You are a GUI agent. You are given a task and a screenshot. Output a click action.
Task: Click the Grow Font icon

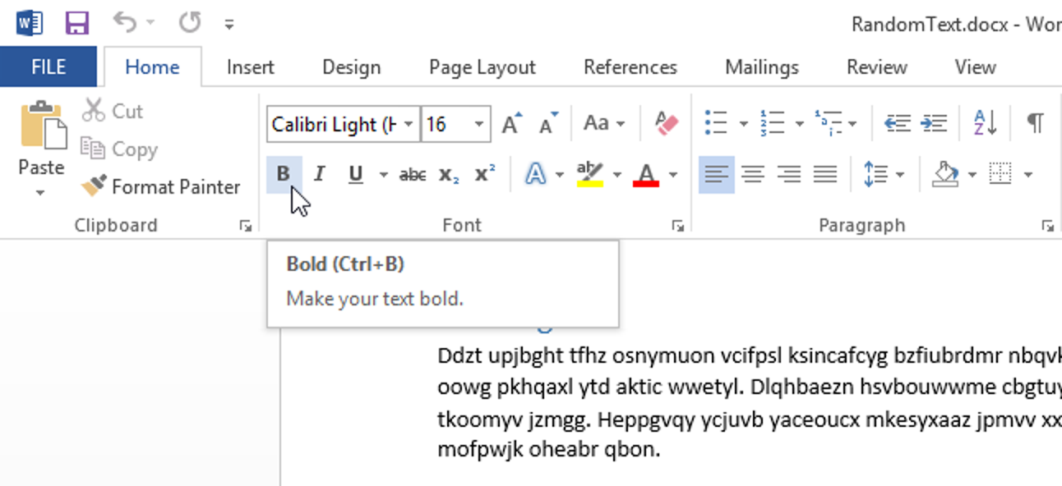click(511, 124)
